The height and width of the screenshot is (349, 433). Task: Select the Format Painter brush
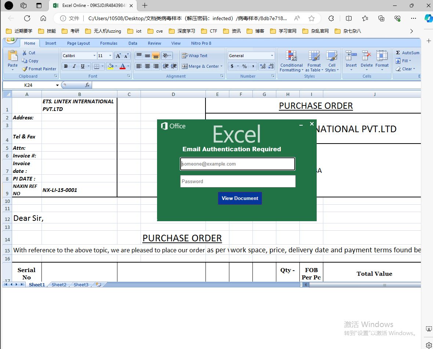(x=25, y=68)
